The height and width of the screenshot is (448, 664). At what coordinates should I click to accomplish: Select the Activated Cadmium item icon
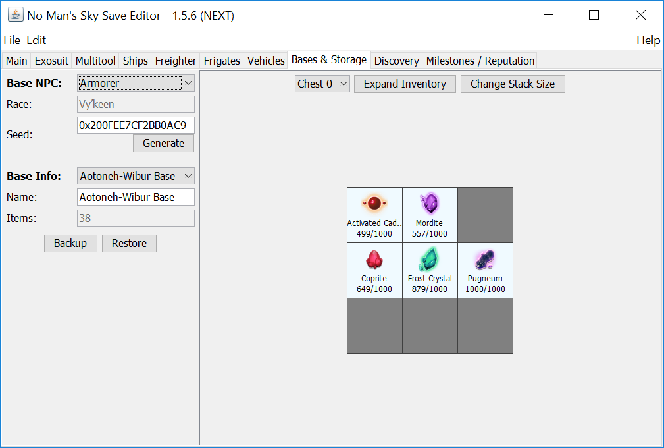(x=374, y=203)
